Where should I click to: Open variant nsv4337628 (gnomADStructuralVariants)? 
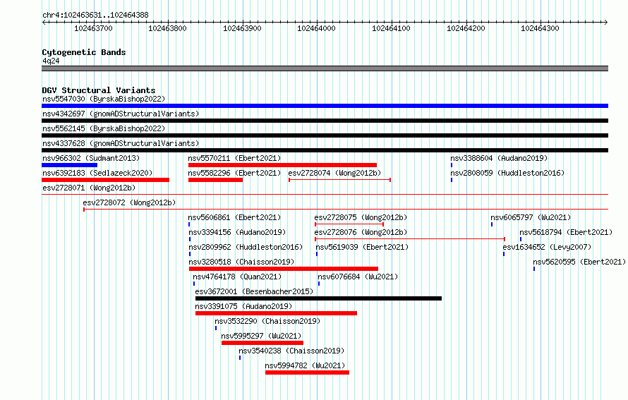point(121,143)
